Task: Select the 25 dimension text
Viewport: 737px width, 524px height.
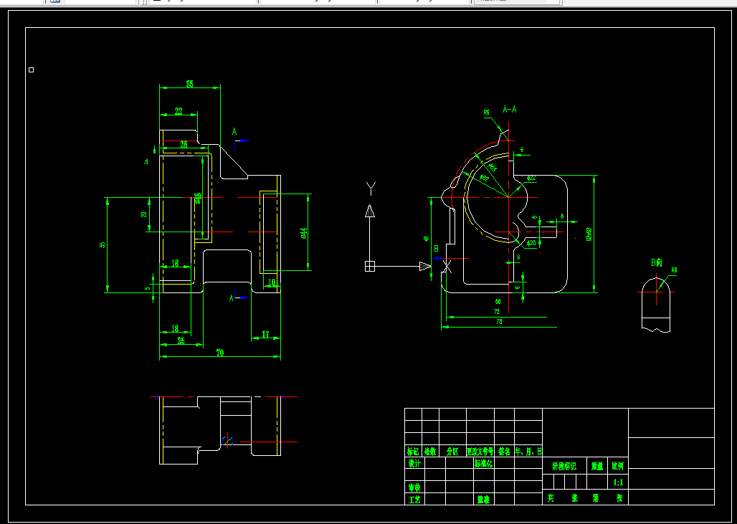Action: [x=181, y=340]
